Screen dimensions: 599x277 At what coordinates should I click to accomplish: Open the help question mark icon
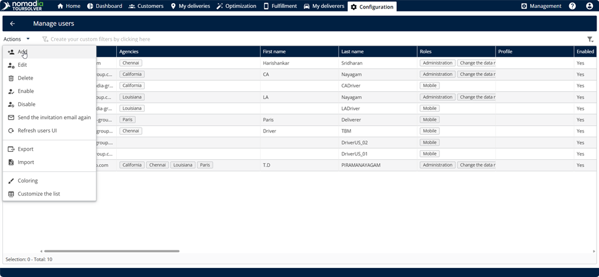pyautogui.click(x=572, y=6)
